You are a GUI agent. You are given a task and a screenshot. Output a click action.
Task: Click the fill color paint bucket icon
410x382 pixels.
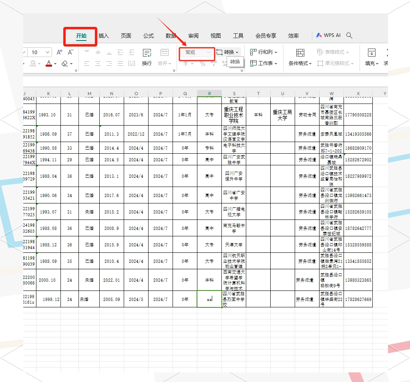pyautogui.click(x=33, y=63)
